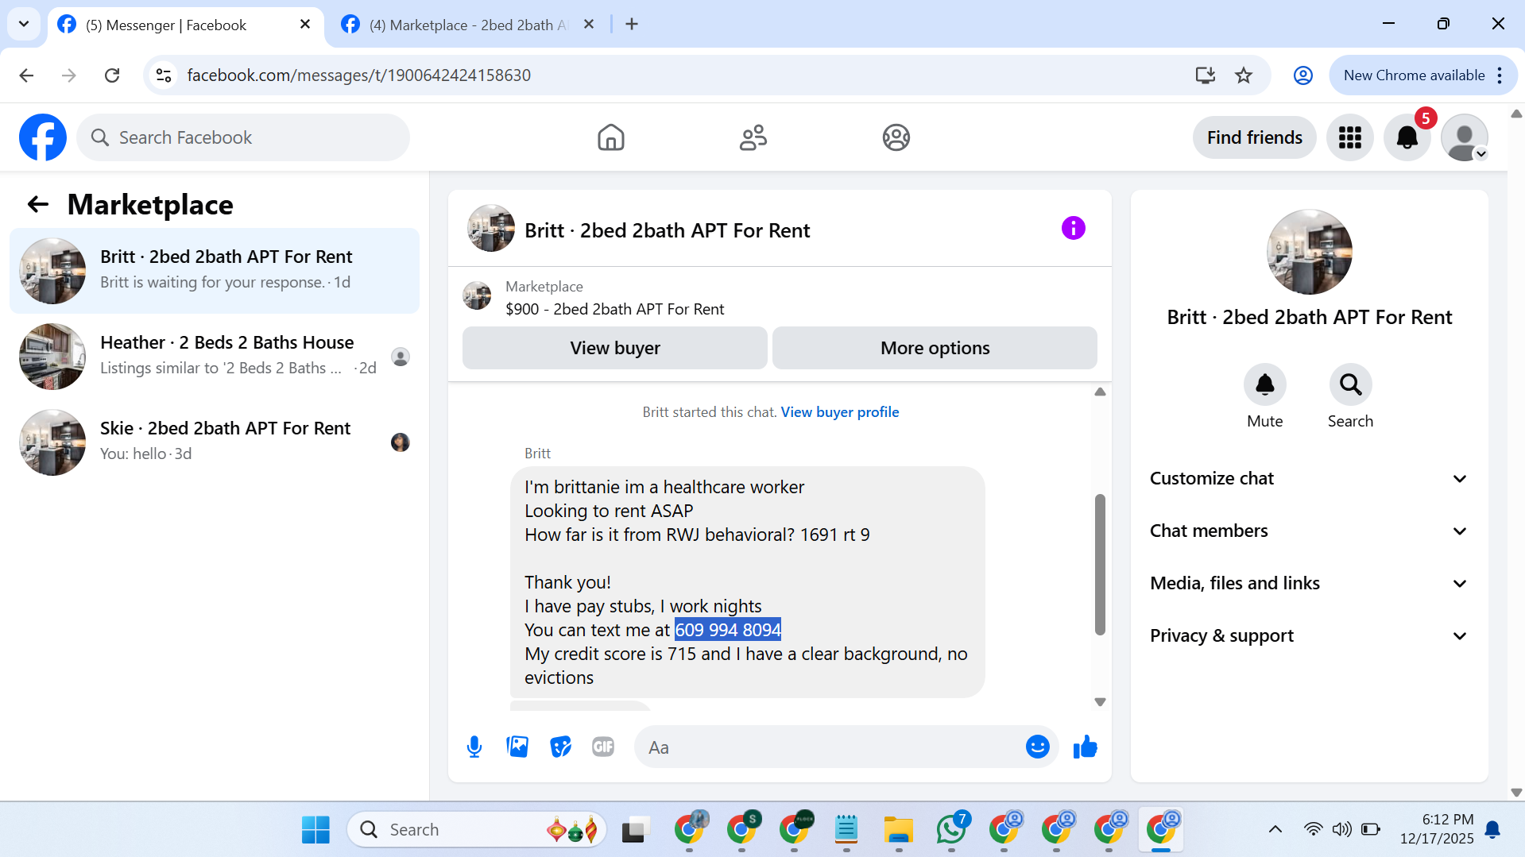Open WhatsApp from the taskbar
Image resolution: width=1525 pixels, height=857 pixels.
tap(951, 830)
